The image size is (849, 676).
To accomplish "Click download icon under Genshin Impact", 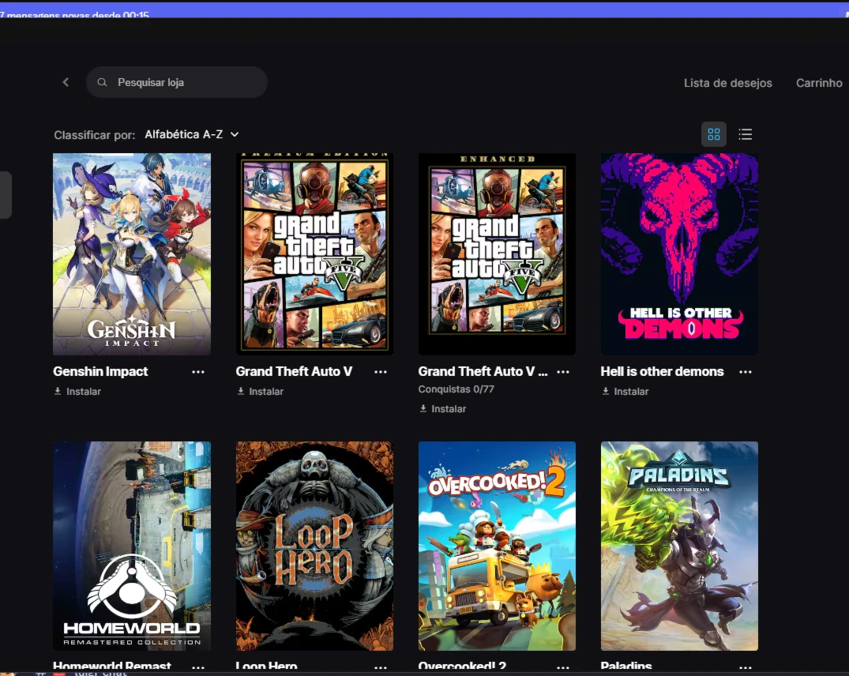I will 58,391.
